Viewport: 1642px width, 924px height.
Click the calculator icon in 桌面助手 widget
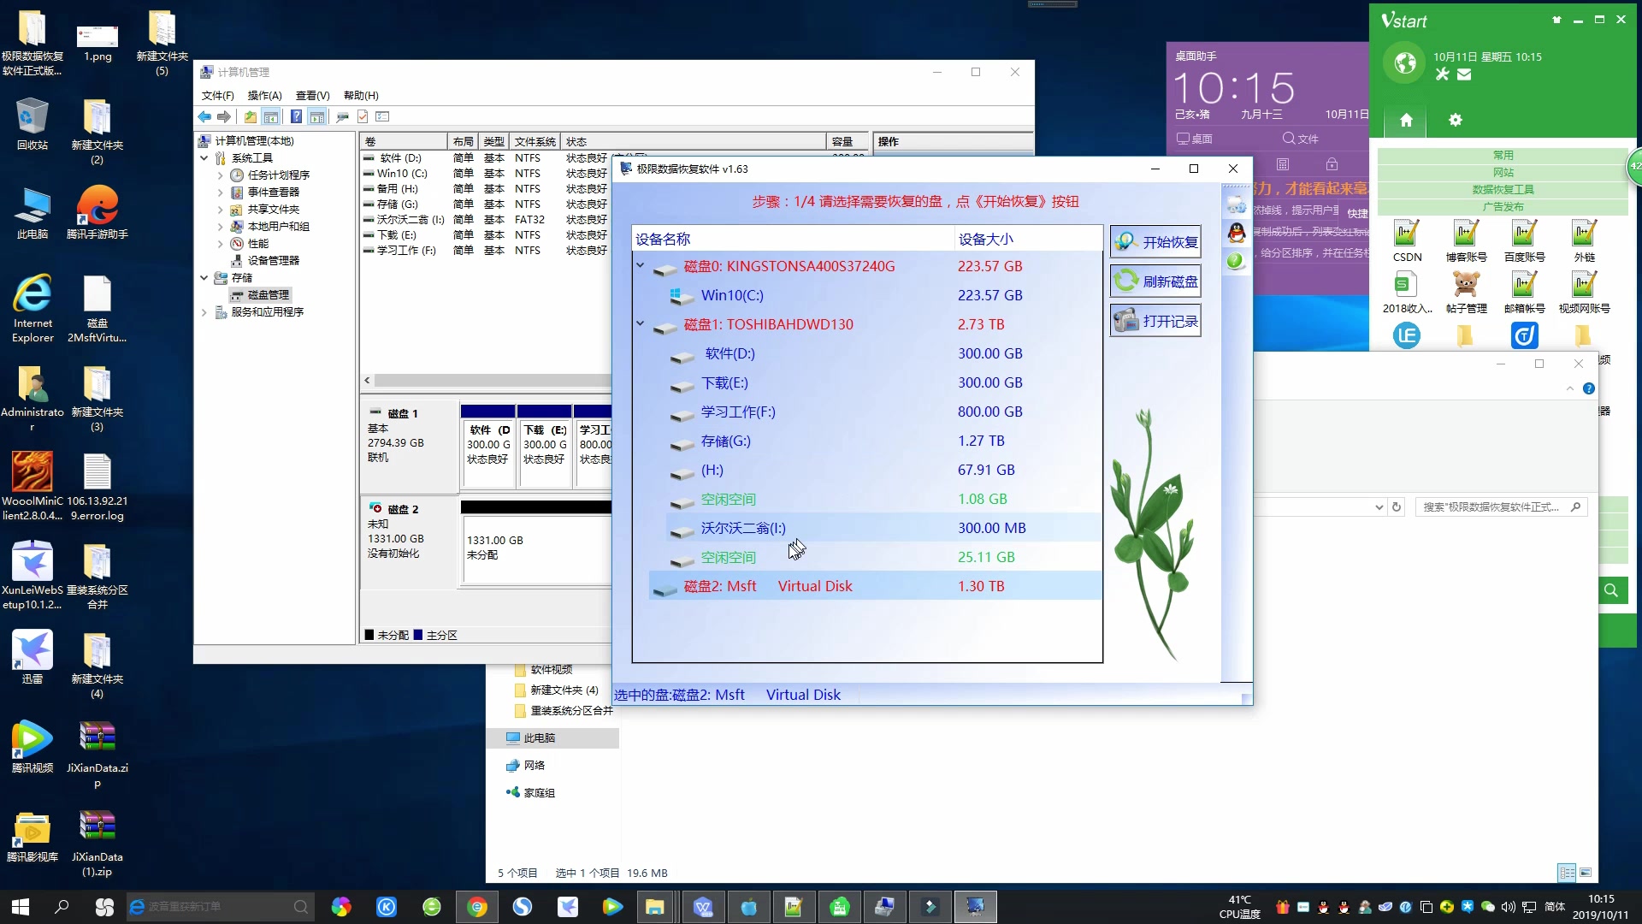pyautogui.click(x=1282, y=164)
